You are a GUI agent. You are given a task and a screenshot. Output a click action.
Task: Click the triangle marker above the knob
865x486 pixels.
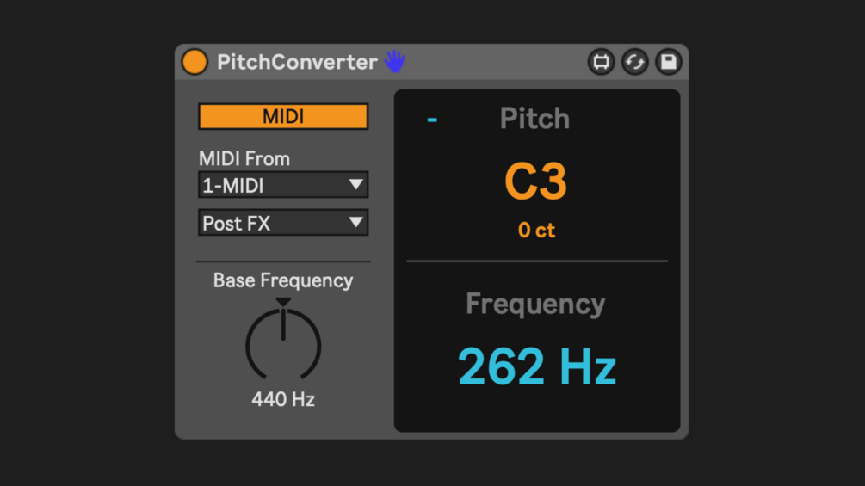(x=283, y=302)
